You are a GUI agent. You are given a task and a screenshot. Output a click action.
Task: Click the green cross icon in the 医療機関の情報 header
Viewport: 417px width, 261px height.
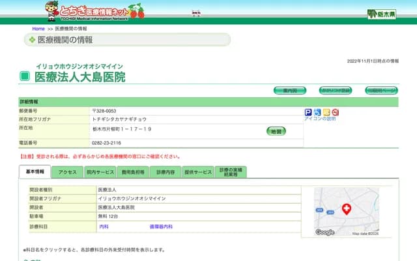pyautogui.click(x=32, y=40)
